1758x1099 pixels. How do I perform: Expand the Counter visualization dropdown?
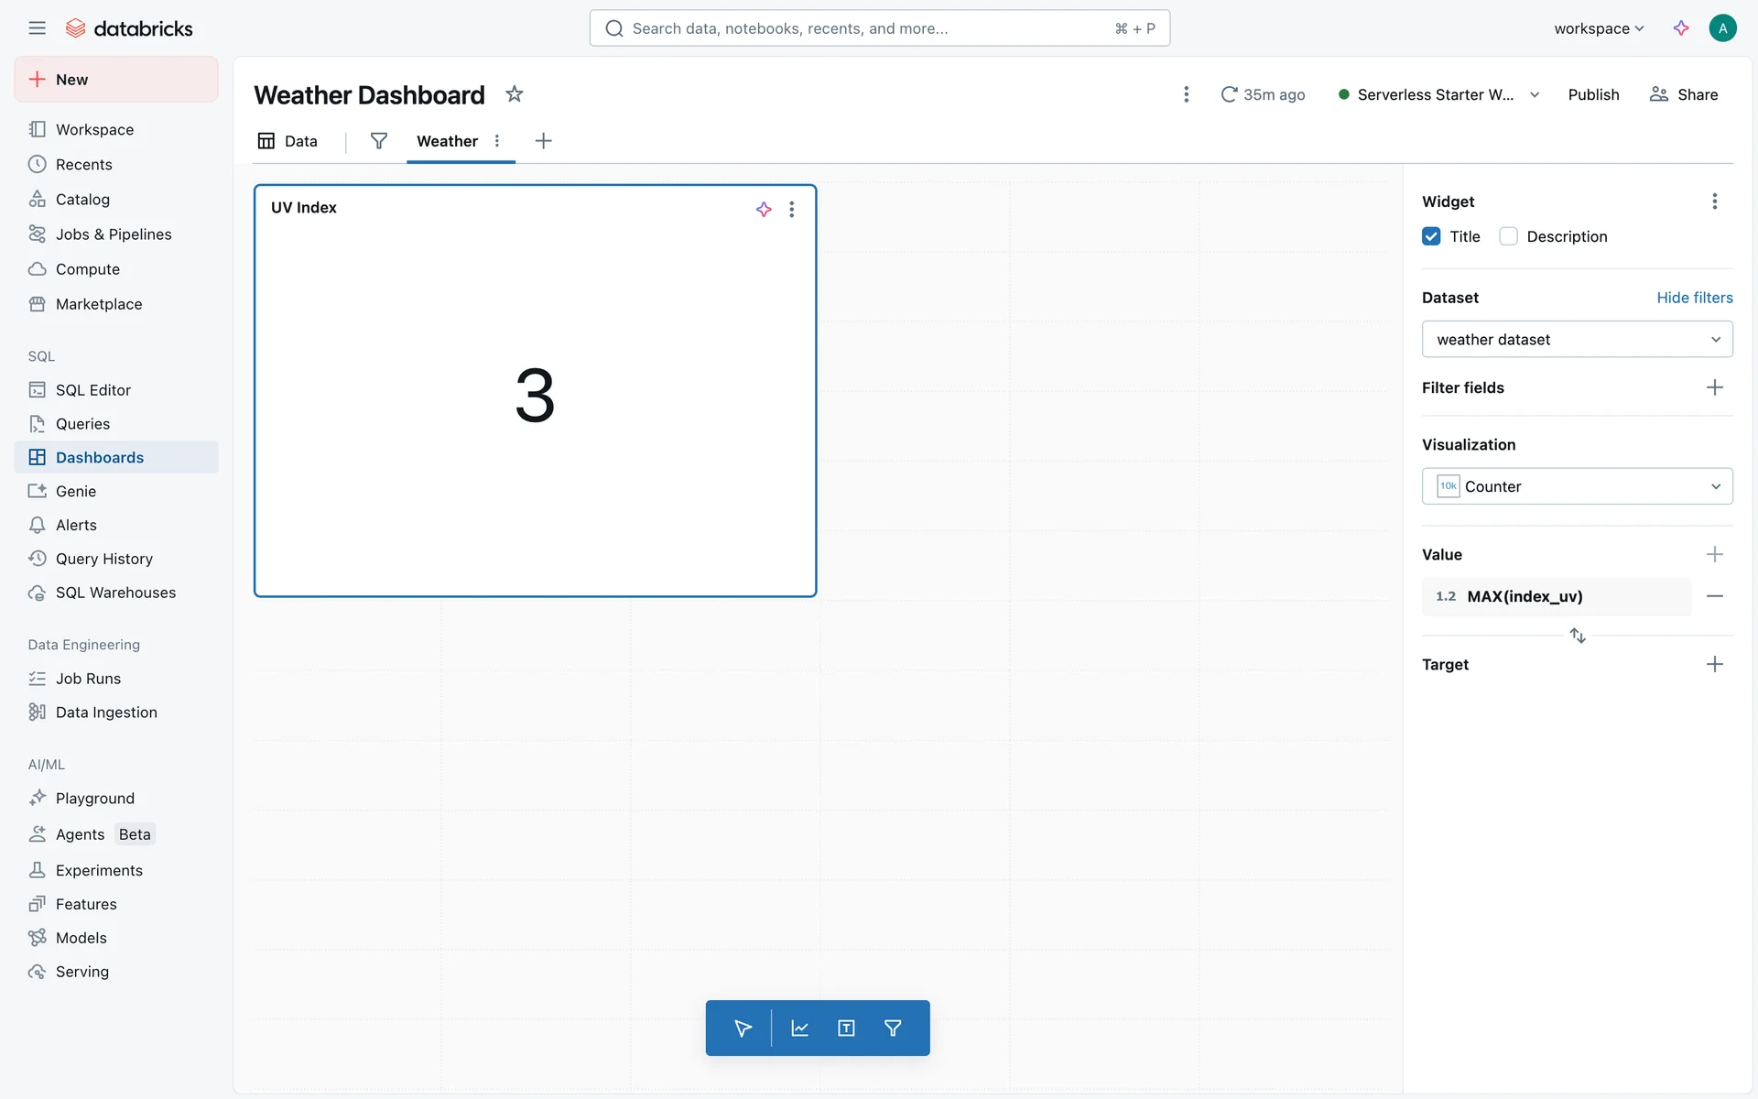coord(1577,486)
